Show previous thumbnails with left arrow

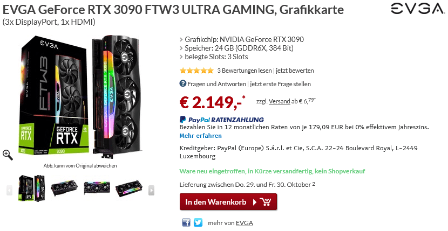coord(9,190)
